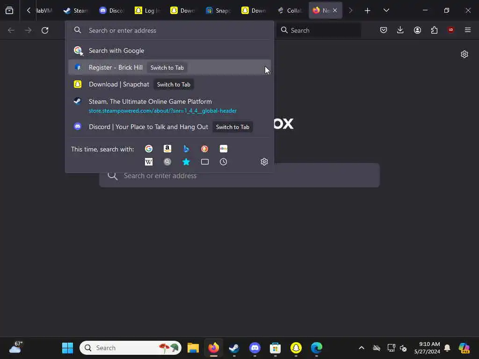Open the Firefox application menu
The image size is (479, 359).
[468, 30]
